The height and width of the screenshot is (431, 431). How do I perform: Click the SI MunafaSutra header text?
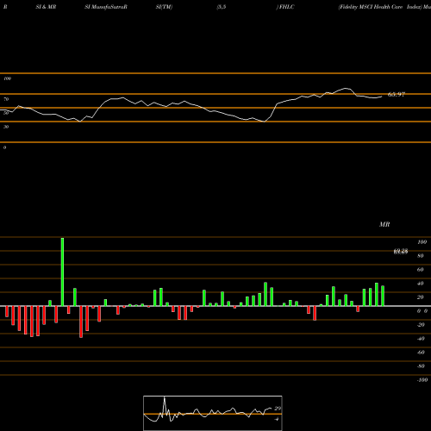(x=106, y=7)
